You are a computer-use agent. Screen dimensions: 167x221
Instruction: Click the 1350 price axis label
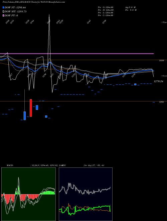161,61
